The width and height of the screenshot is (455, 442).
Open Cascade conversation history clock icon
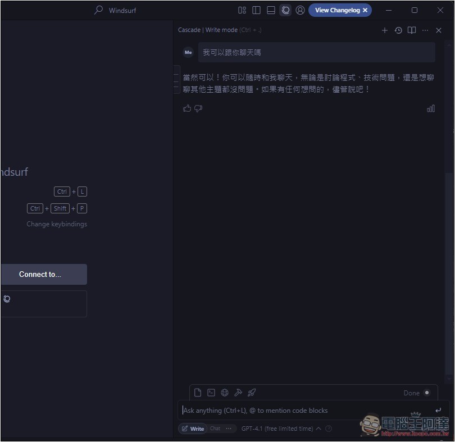point(398,30)
